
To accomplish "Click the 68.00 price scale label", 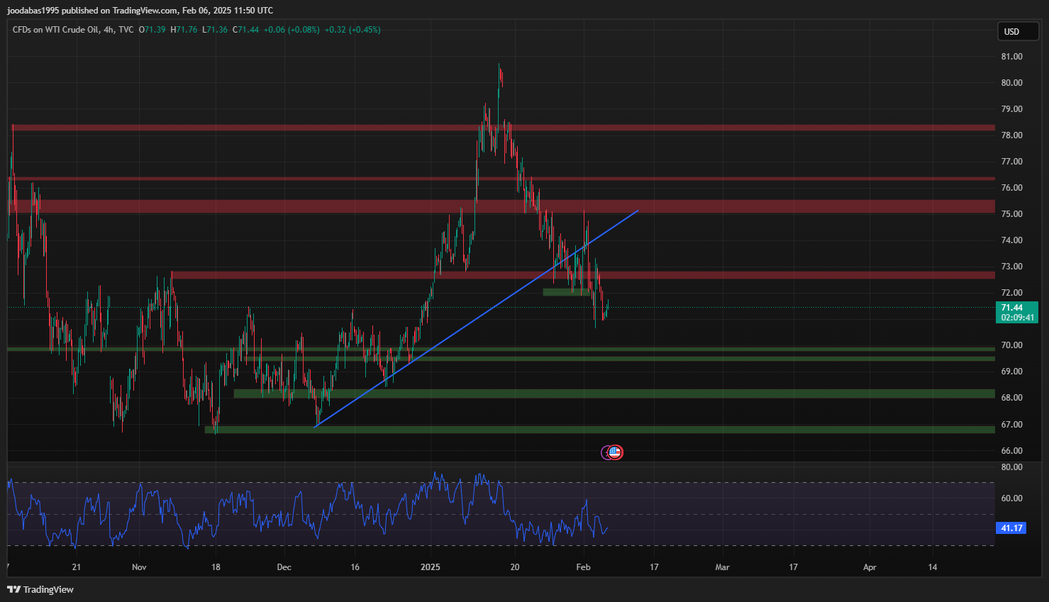I will (1011, 398).
